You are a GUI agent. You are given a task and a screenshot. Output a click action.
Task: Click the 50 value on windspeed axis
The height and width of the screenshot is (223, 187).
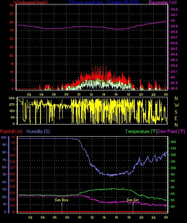tap(12, 5)
